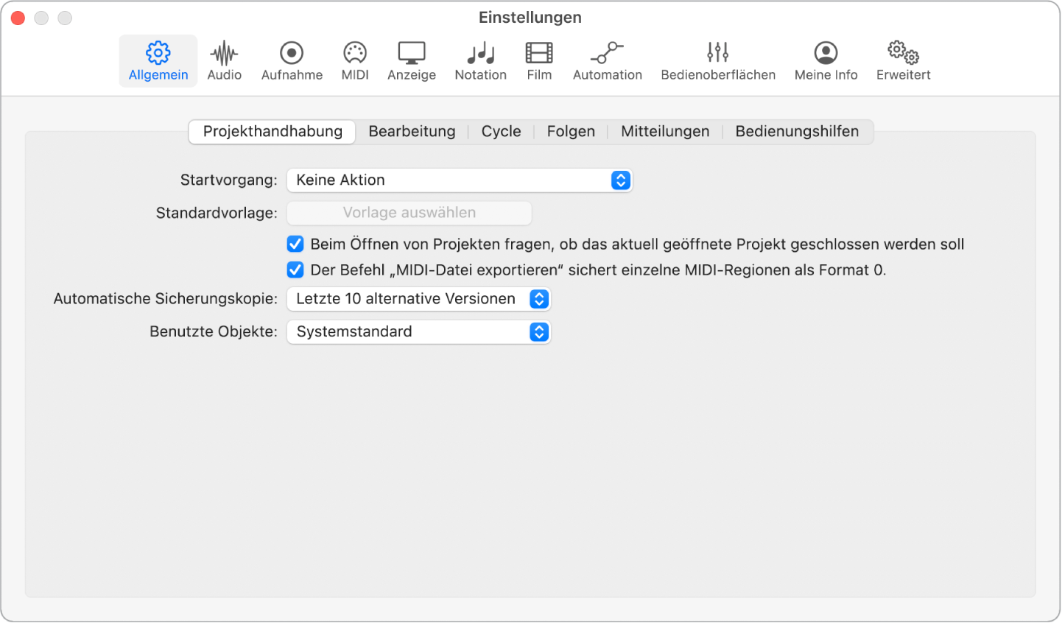Open the Anzeige display settings
This screenshot has width=1062, height=623.
pyautogui.click(x=411, y=60)
